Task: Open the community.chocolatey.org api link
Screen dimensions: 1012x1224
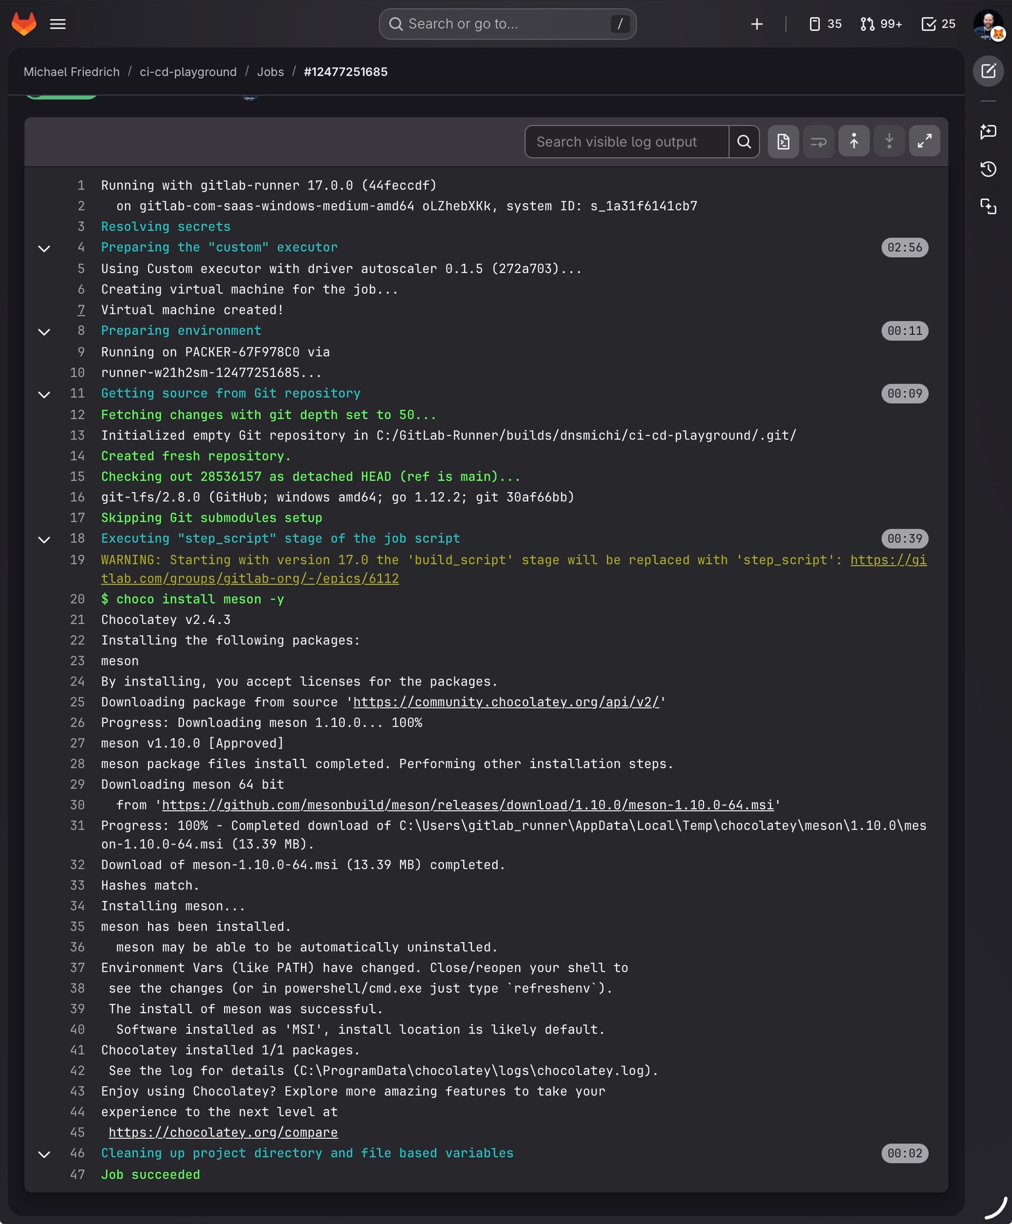Action: click(x=506, y=702)
